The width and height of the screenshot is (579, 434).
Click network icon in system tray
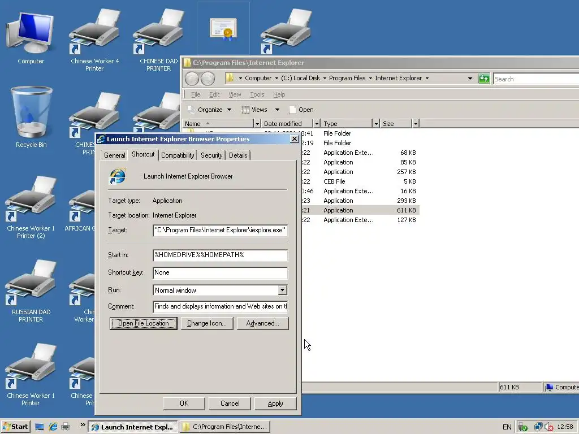click(538, 427)
